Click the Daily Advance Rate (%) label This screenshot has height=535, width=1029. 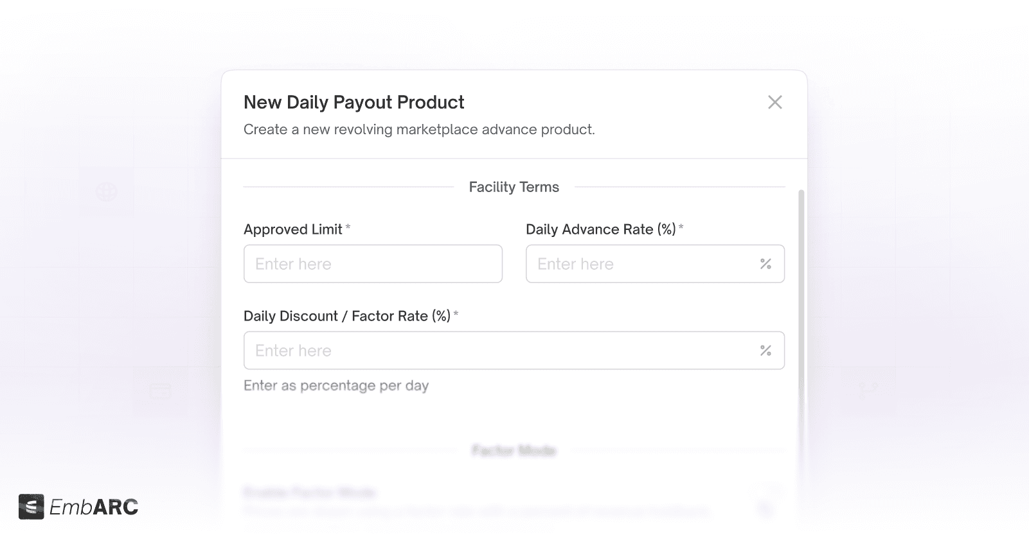coord(601,229)
